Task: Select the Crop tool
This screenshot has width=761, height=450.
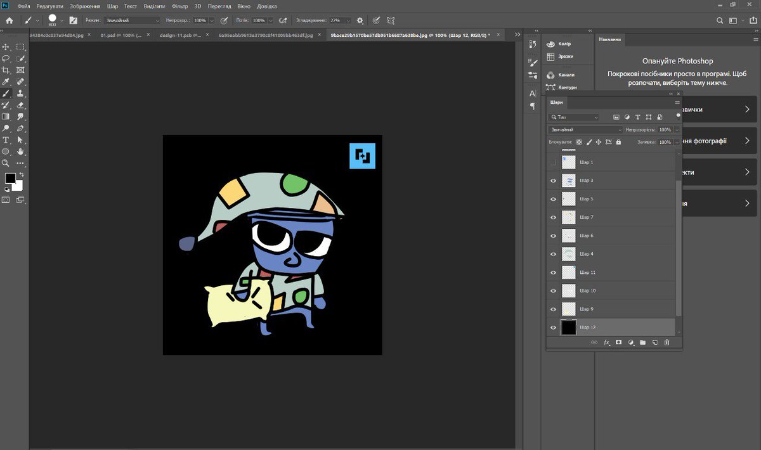Action: (6, 70)
